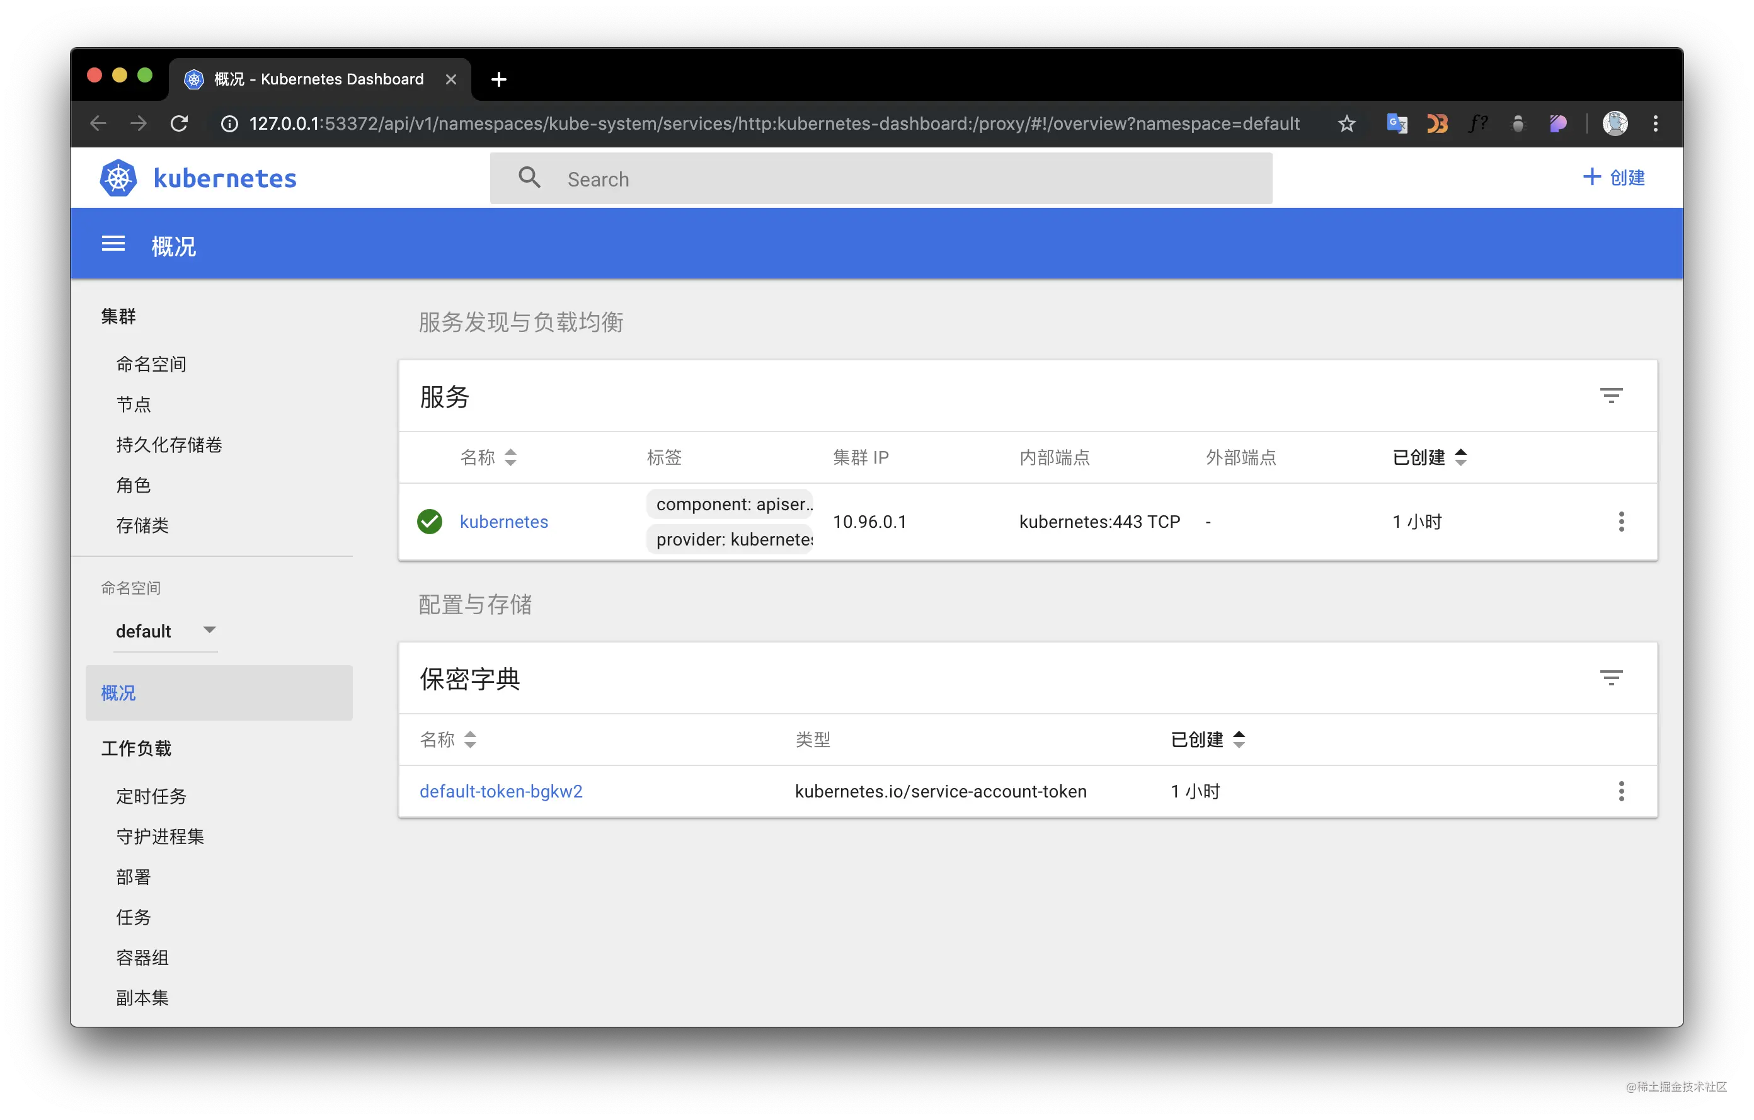Open the Chrome three-dot menu
The image size is (1754, 1120).
(1656, 123)
